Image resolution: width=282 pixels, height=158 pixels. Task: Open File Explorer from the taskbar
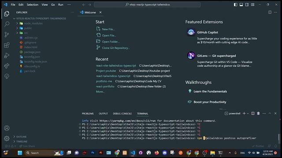pyautogui.click(x=212, y=153)
